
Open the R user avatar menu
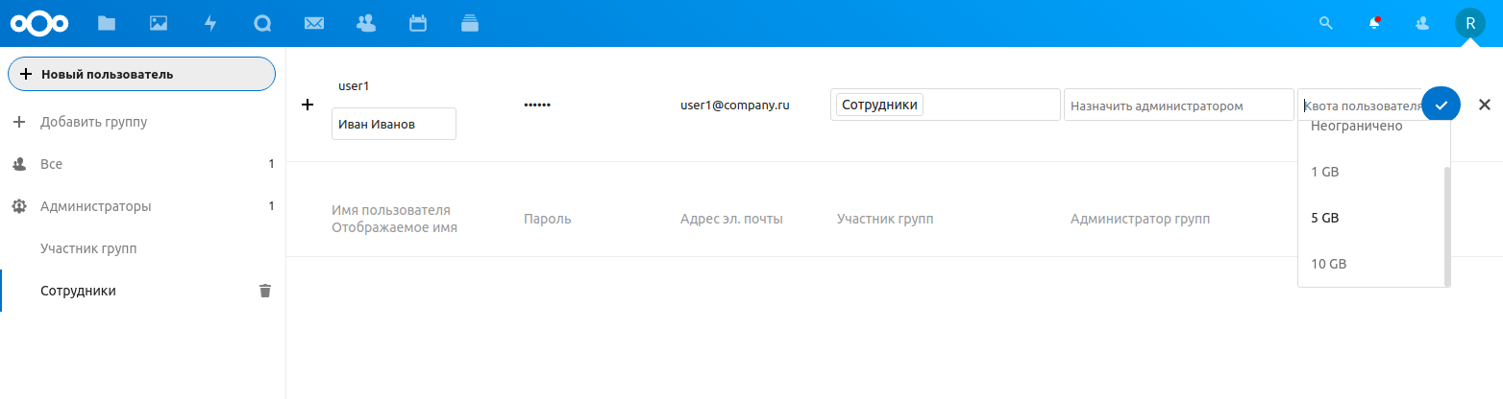pos(1470,23)
